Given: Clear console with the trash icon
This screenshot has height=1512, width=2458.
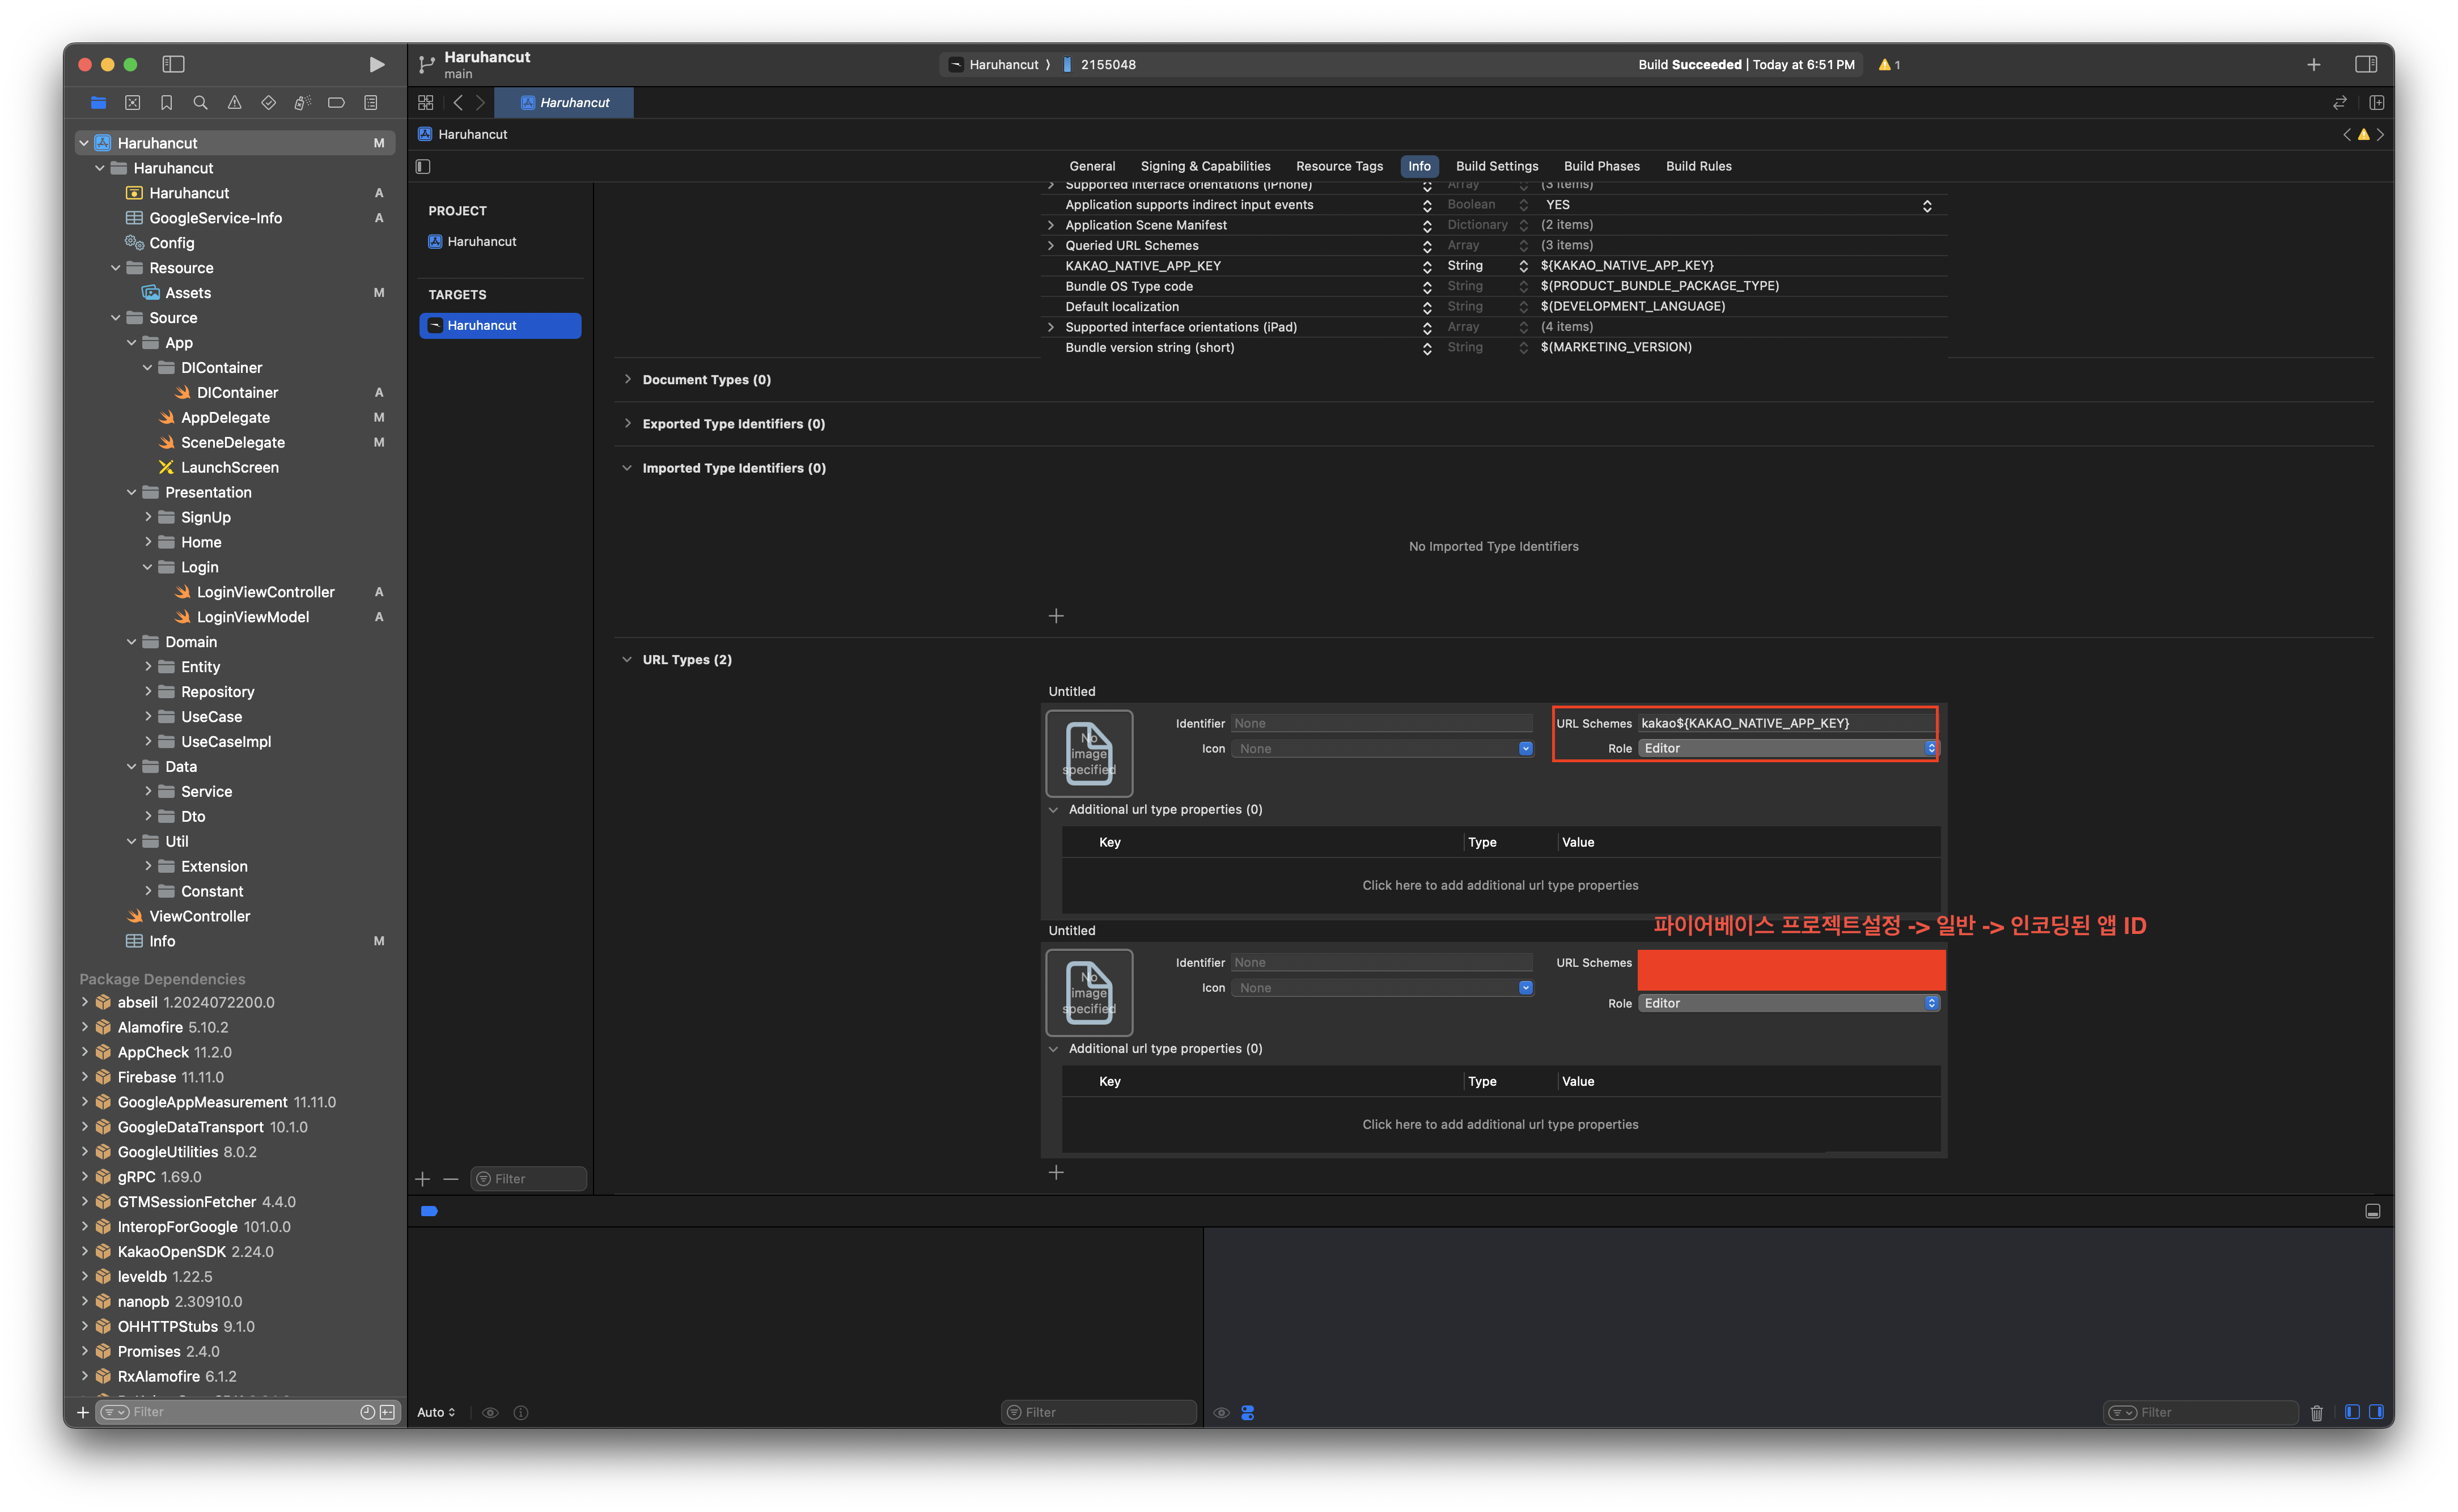Looking at the screenshot, I should tap(2317, 1412).
